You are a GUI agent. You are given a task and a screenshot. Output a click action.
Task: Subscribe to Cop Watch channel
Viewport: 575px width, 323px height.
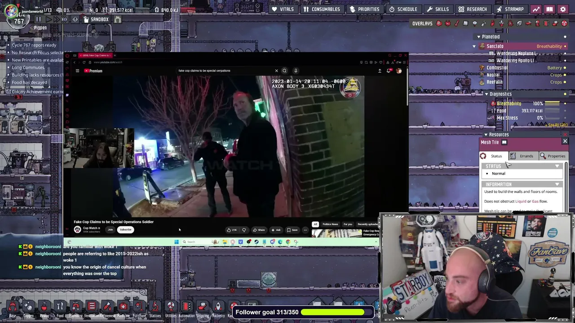[125, 230]
